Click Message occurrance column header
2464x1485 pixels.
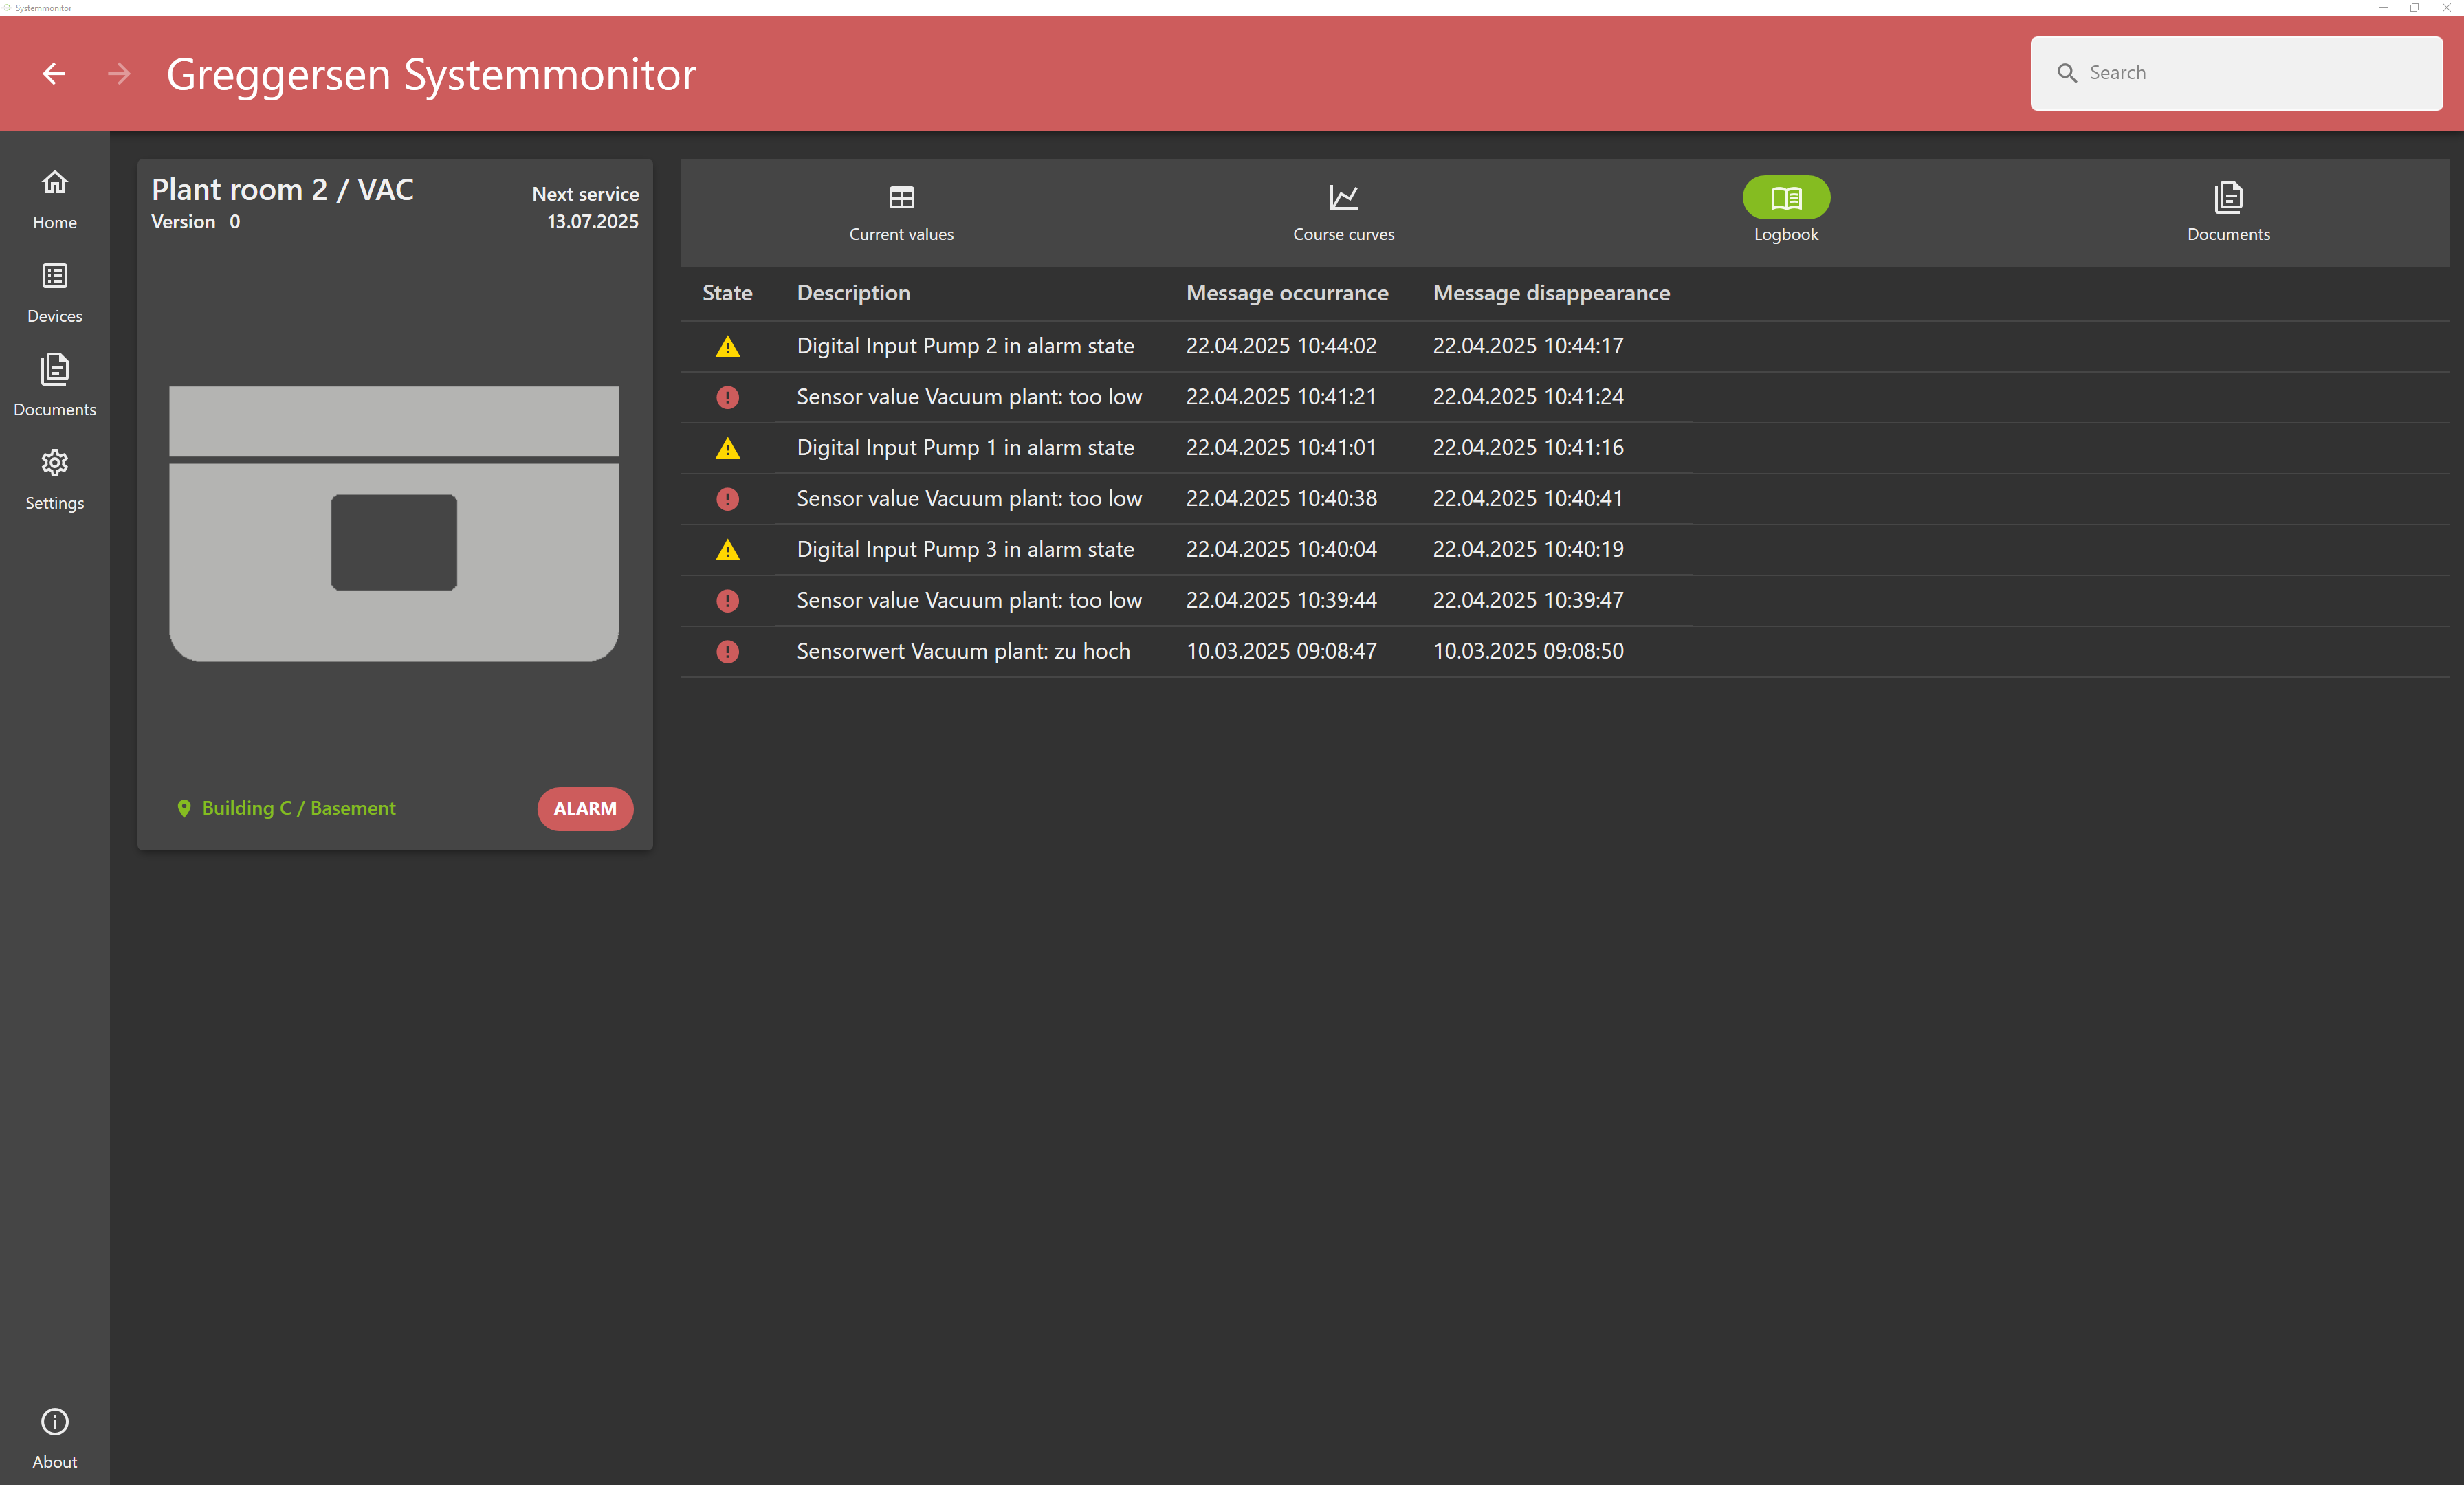1286,293
